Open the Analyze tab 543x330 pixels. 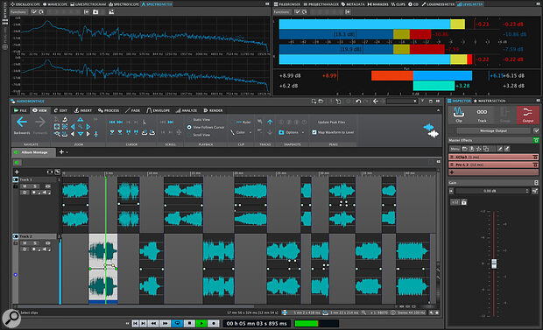tap(187, 110)
